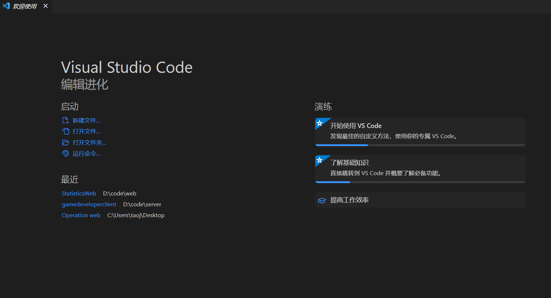The width and height of the screenshot is (551, 298).
Task: Open the 打开文件夹... link
Action: (89, 142)
